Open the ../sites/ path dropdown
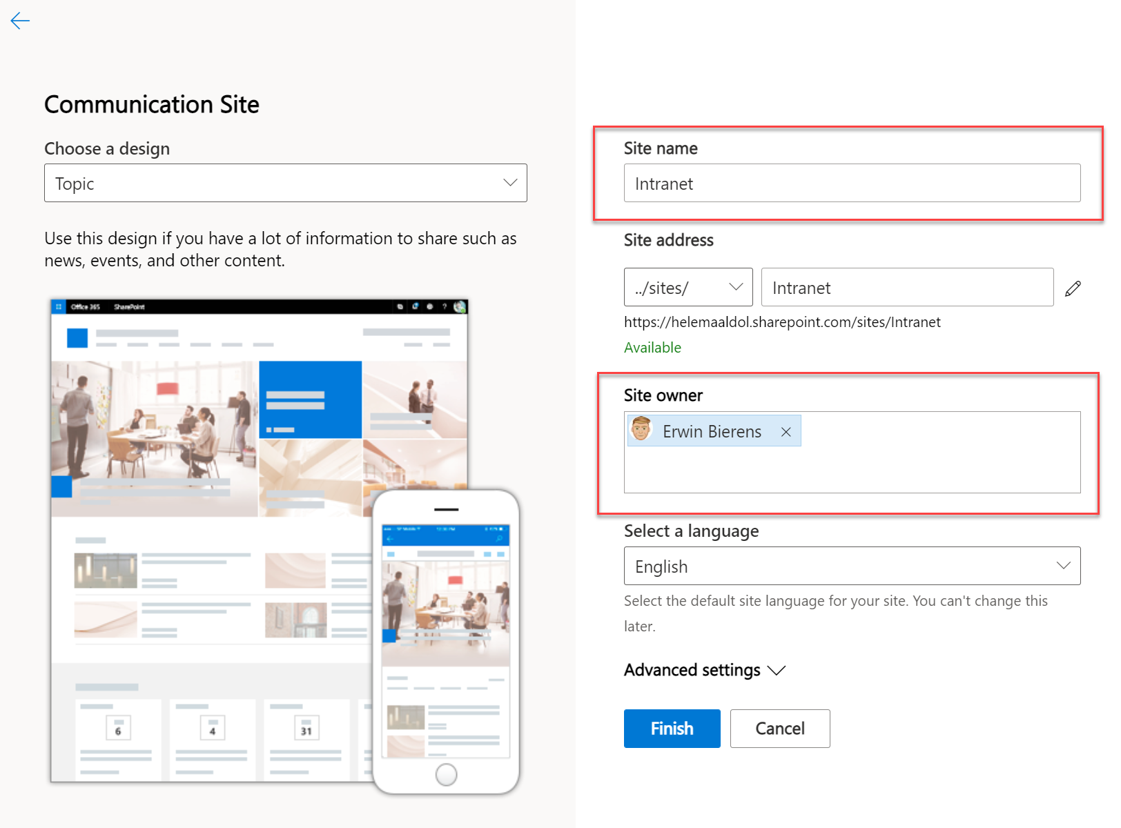This screenshot has width=1121, height=828. (x=688, y=287)
